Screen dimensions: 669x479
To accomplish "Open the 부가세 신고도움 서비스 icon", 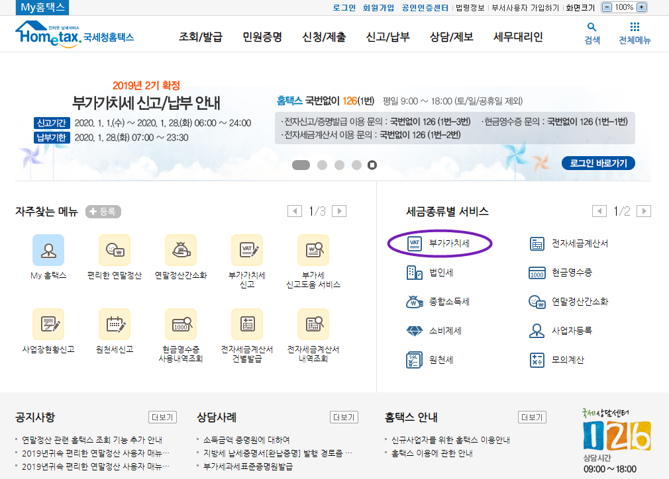I will coord(313,250).
